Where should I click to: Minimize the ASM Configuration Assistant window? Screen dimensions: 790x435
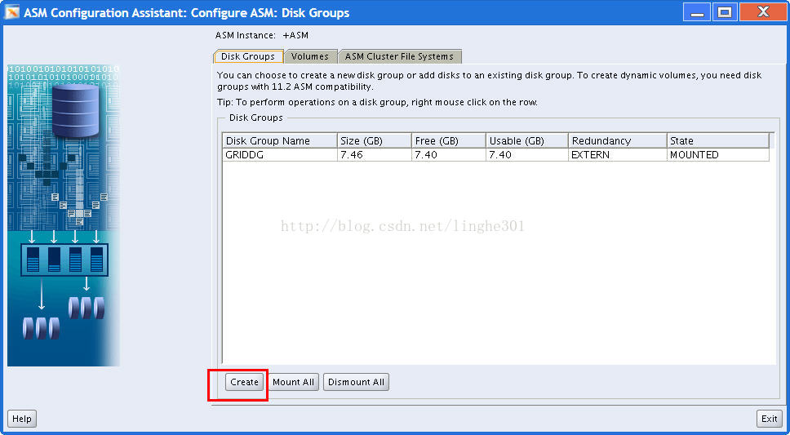point(697,12)
